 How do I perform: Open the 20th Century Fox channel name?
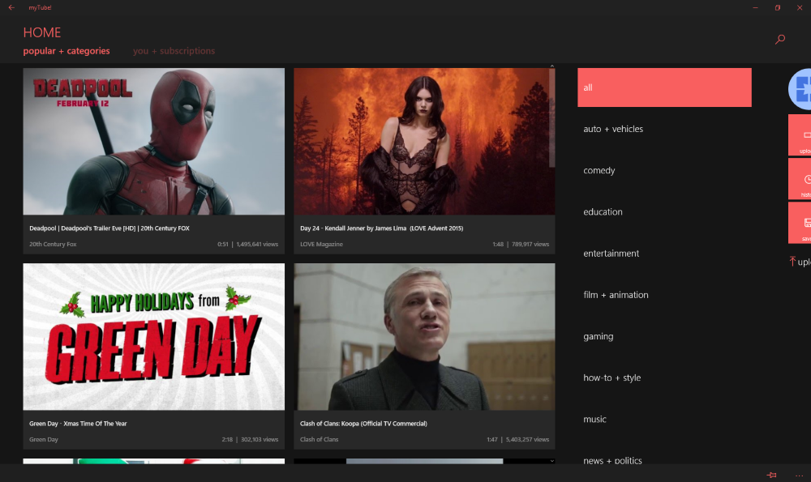click(53, 245)
